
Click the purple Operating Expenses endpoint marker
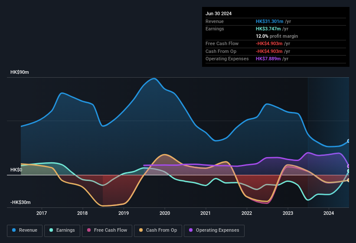(x=349, y=166)
